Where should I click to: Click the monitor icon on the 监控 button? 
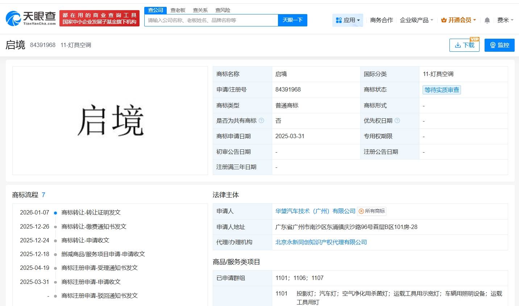493,45
